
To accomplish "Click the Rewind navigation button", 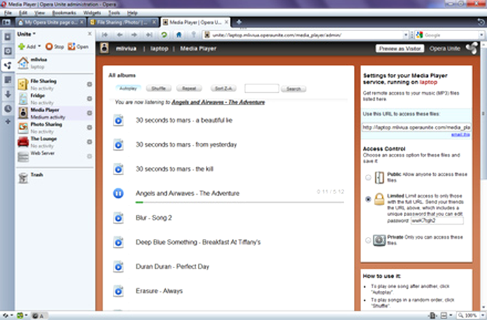I will [x=105, y=35].
